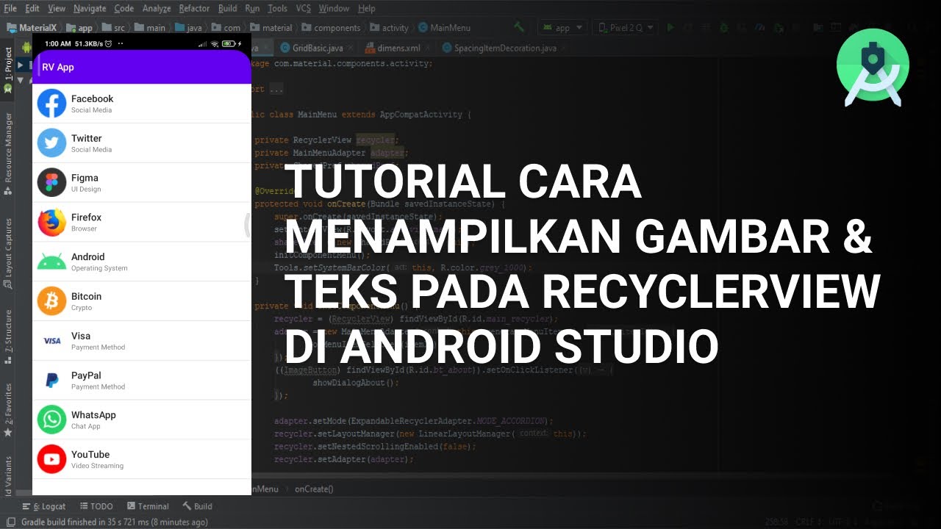Screen dimensions: 941x529
Task: Click the onCreate() breadcrumb below the editor
Action: 314,489
